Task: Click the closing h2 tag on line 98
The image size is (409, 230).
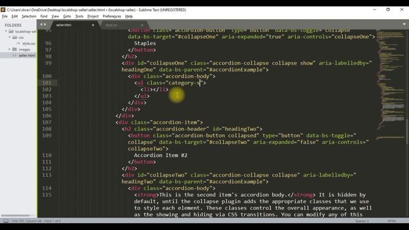Action: (x=129, y=56)
